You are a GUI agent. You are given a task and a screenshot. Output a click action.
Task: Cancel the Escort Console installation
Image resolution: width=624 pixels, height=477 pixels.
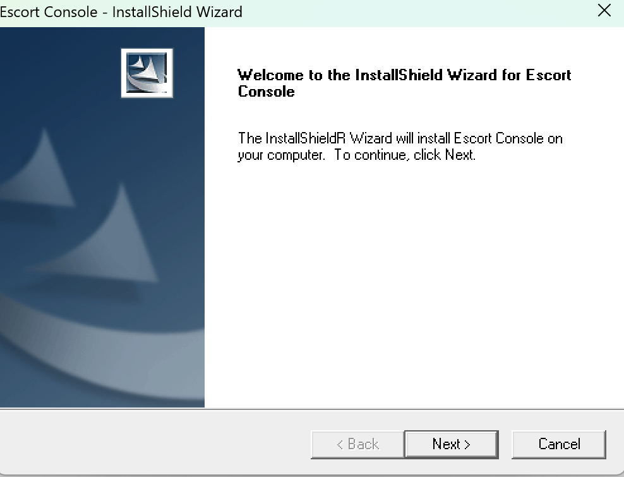click(559, 444)
